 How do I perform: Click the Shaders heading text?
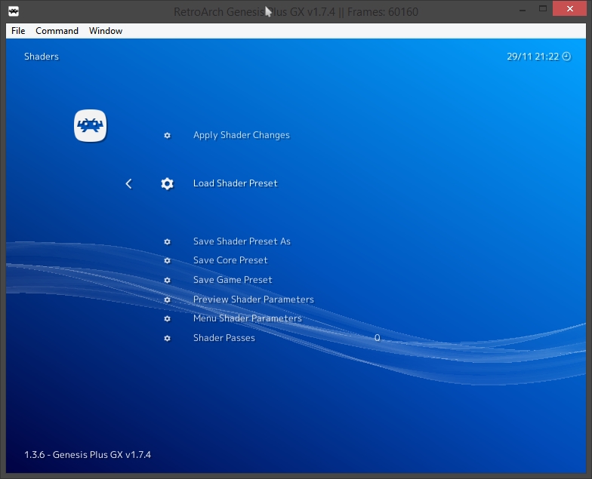42,57
